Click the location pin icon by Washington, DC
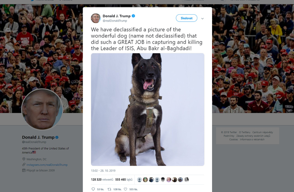 point(24,159)
